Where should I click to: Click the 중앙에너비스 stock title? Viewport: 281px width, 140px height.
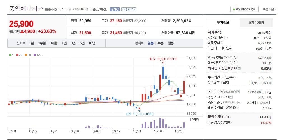[26, 9]
